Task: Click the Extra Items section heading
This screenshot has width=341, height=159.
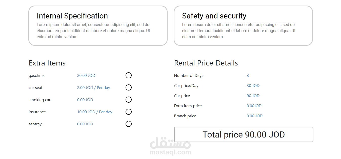Action: click(47, 63)
